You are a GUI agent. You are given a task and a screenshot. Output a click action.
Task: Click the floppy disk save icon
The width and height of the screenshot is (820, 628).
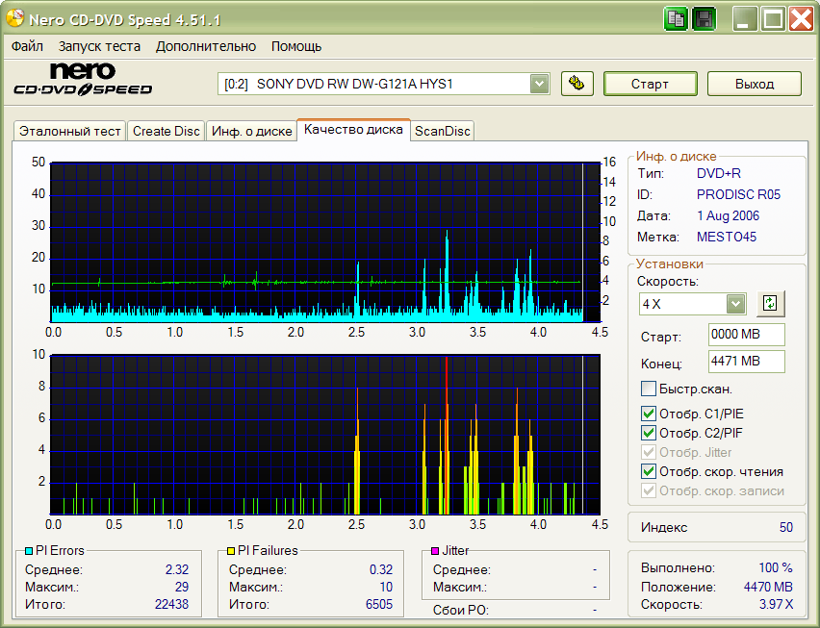point(704,18)
